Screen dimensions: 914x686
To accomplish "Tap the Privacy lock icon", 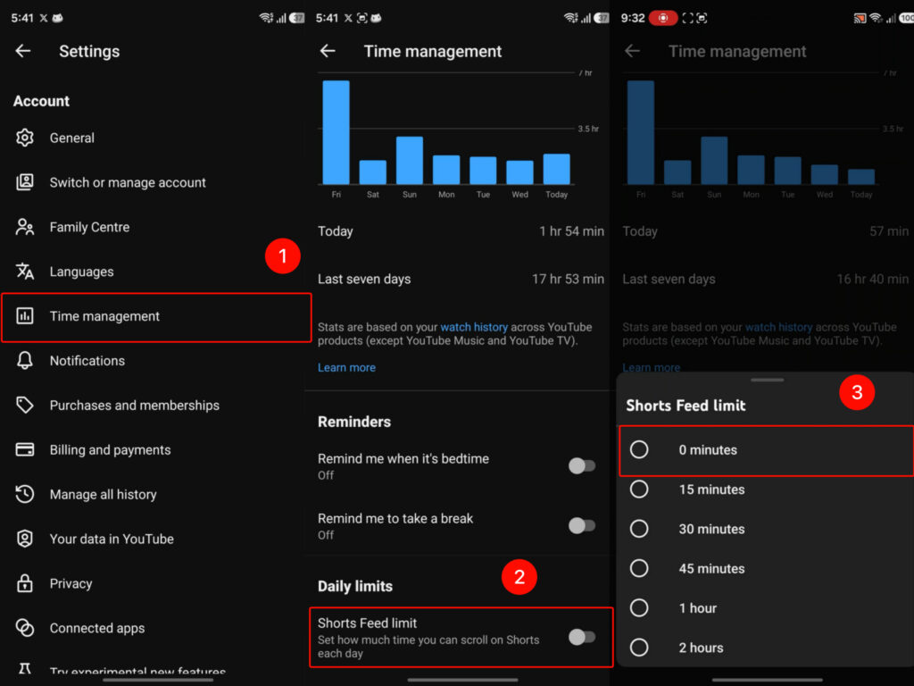I will tap(24, 582).
